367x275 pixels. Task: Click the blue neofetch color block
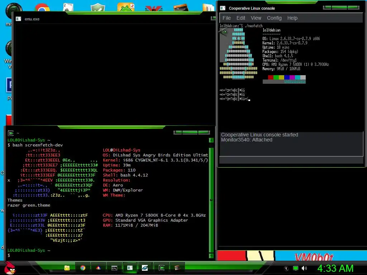pos(287,77)
